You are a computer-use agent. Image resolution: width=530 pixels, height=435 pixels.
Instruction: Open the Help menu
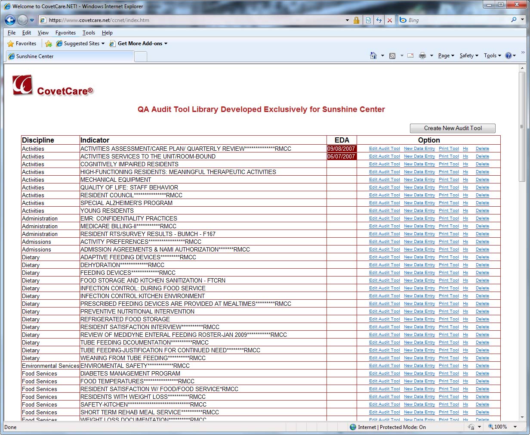tap(107, 33)
